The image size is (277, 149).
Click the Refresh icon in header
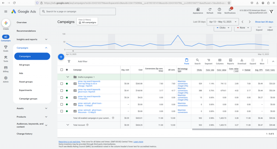click(210, 10)
